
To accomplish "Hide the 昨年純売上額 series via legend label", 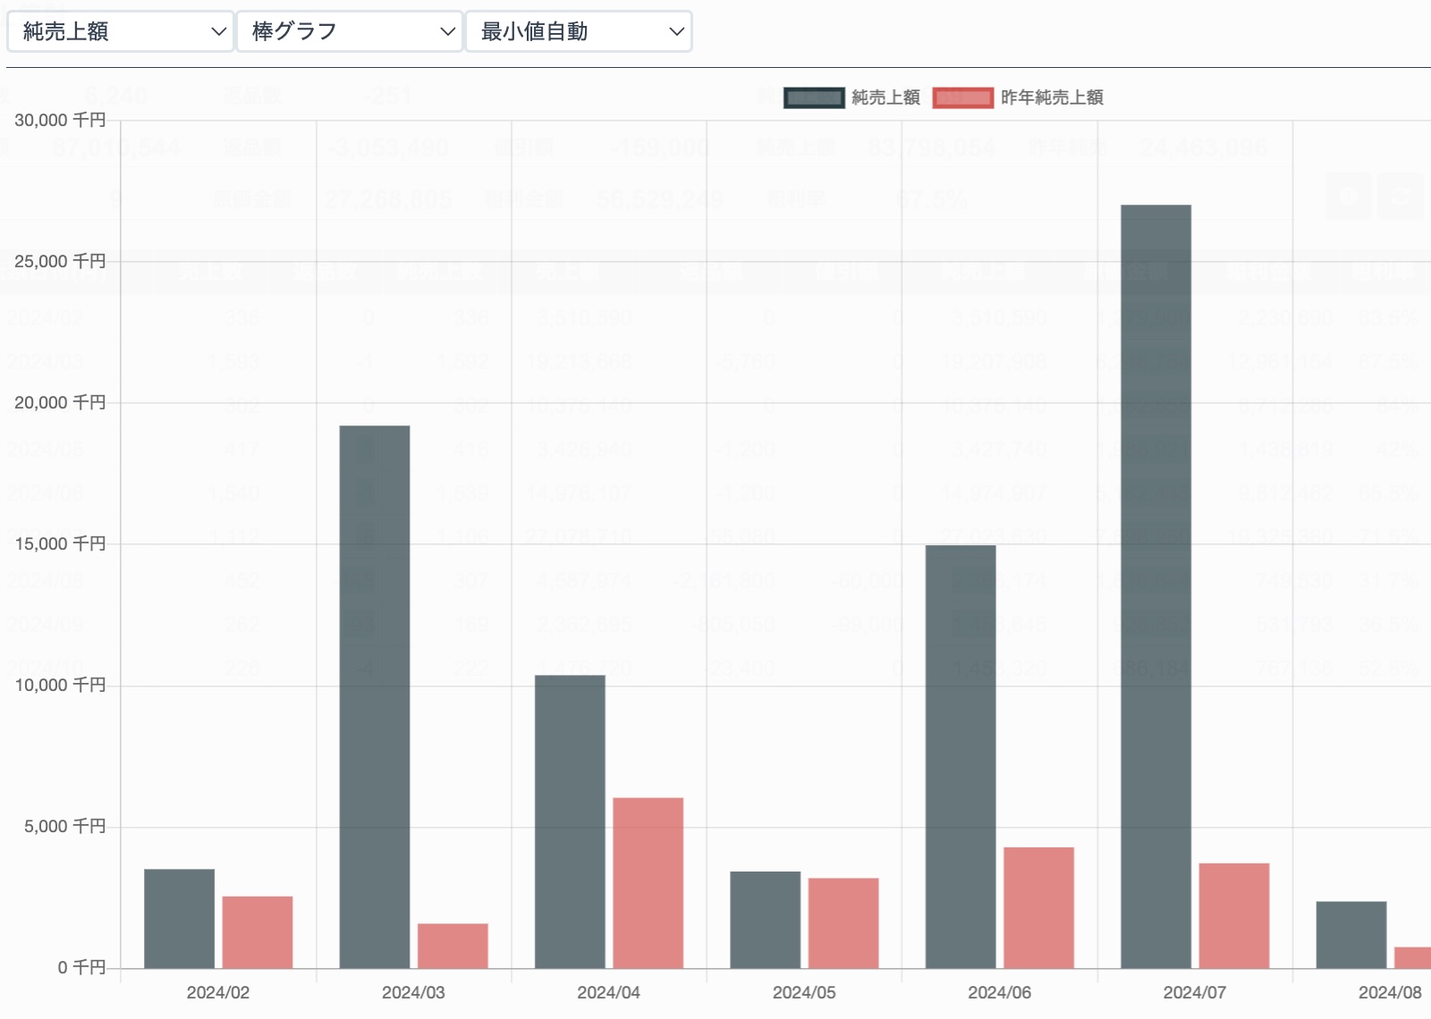I will (x=1052, y=97).
